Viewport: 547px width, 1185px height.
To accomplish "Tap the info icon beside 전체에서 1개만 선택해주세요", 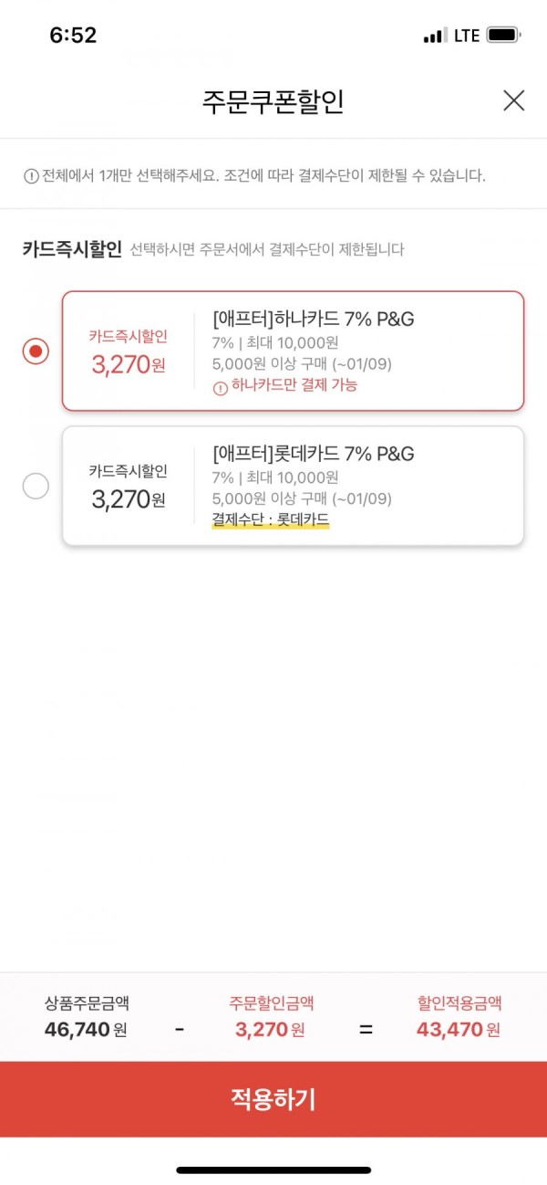I will [x=31, y=176].
